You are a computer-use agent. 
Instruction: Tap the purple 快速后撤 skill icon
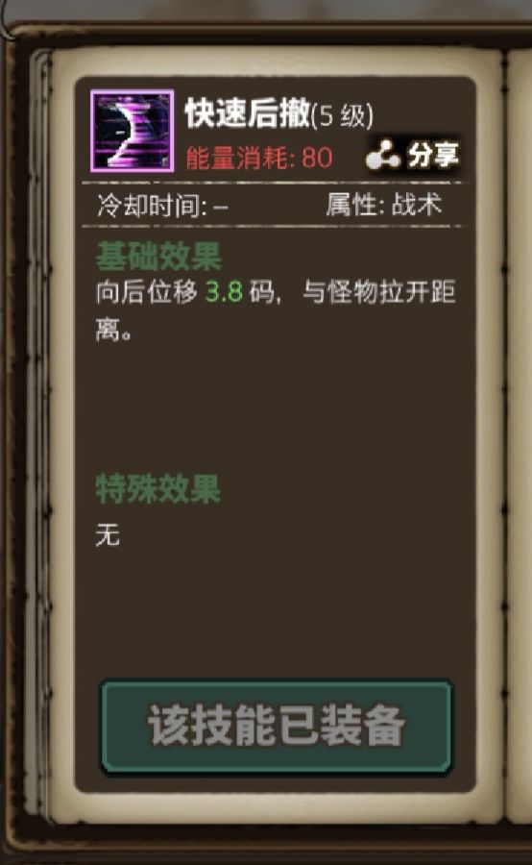tap(132, 132)
